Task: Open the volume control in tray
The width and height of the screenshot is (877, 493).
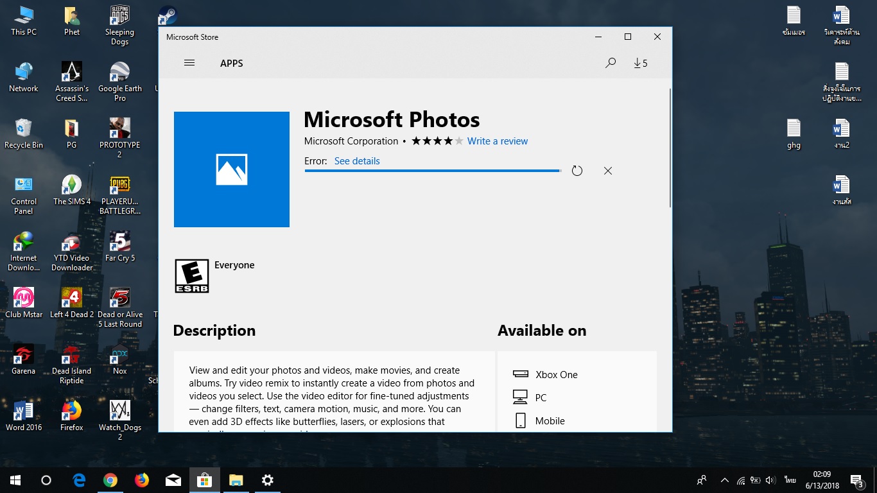Action: pyautogui.click(x=772, y=480)
